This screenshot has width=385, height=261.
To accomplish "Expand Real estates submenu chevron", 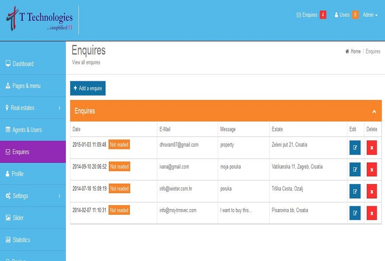I will 59,108.
